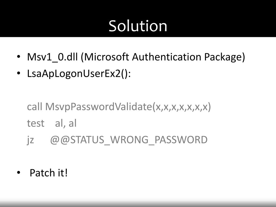Select the bullet before LsaApLogonUserEx2
Viewport: 276px width, 207px height.
(x=19, y=73)
